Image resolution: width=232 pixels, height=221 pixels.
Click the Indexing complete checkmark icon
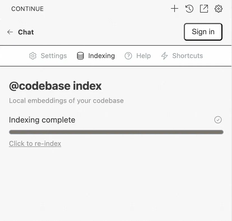click(218, 120)
